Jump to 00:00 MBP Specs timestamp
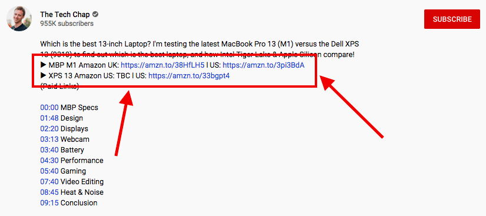Screen dimensions: 486x216 coord(49,108)
